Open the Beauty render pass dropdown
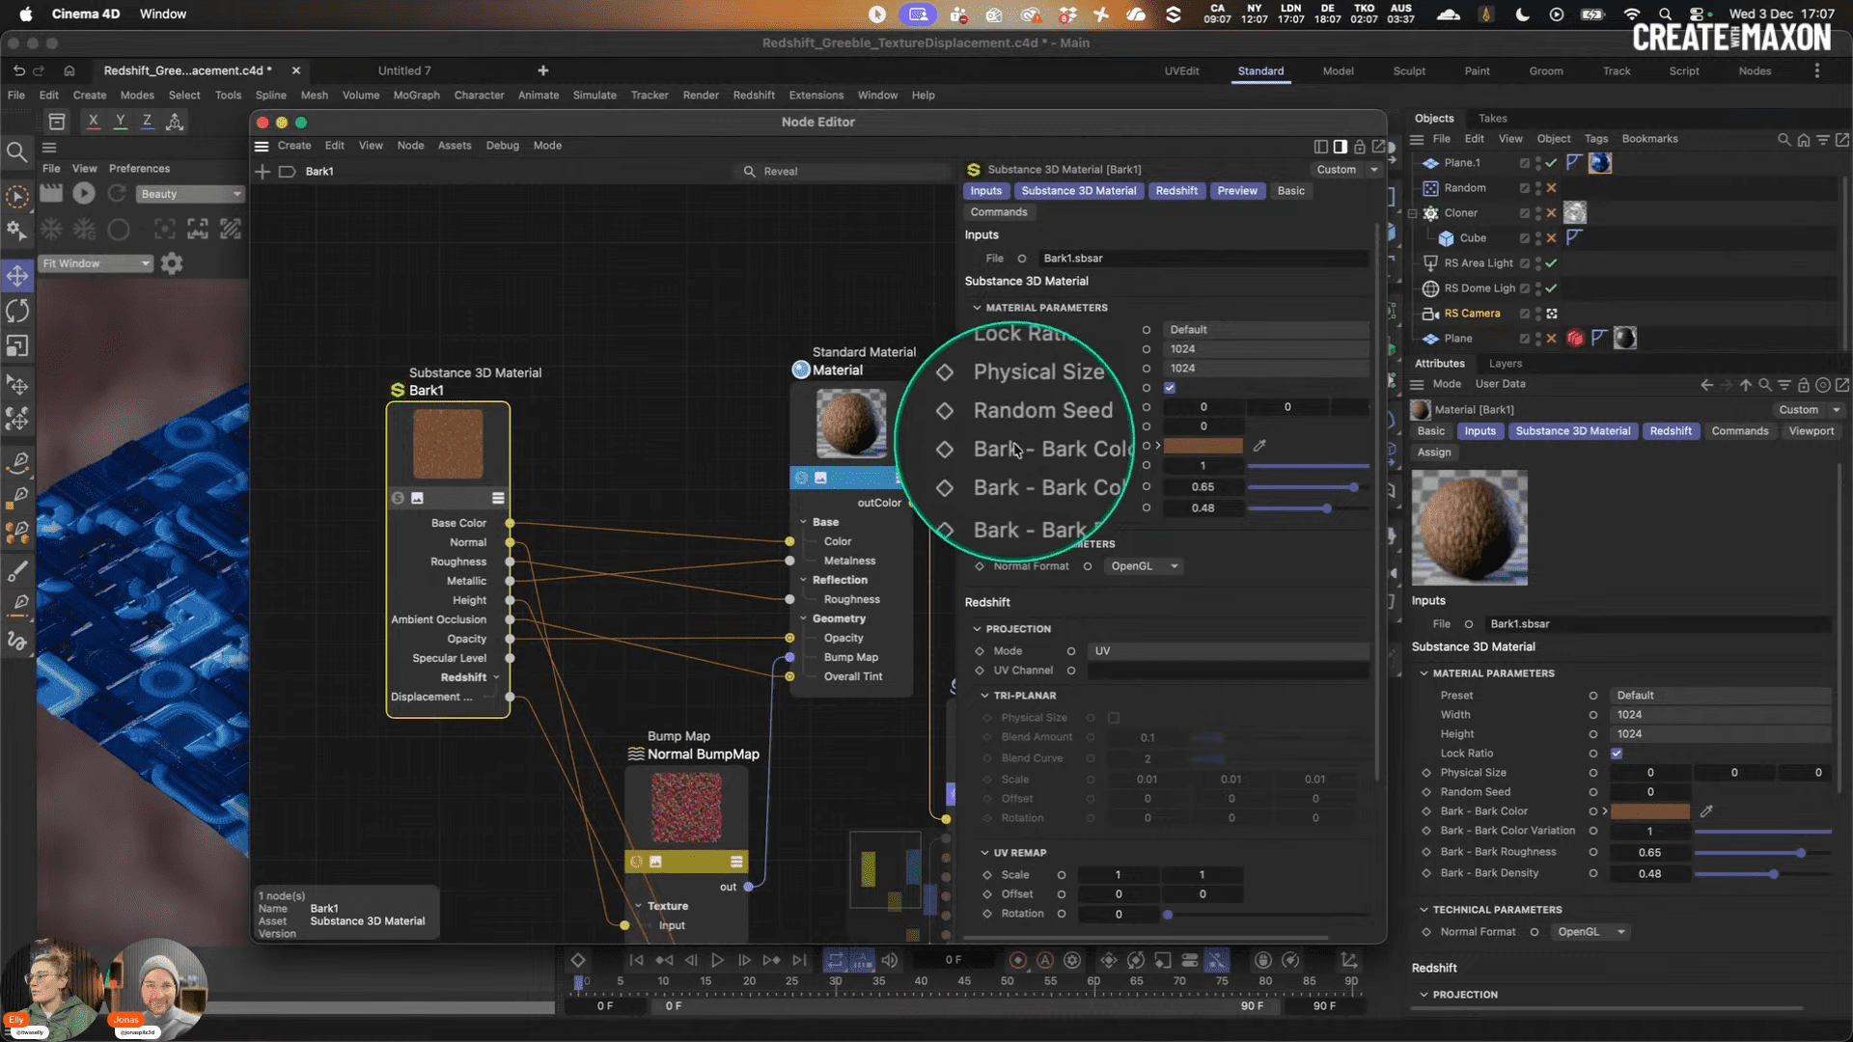 (x=189, y=194)
